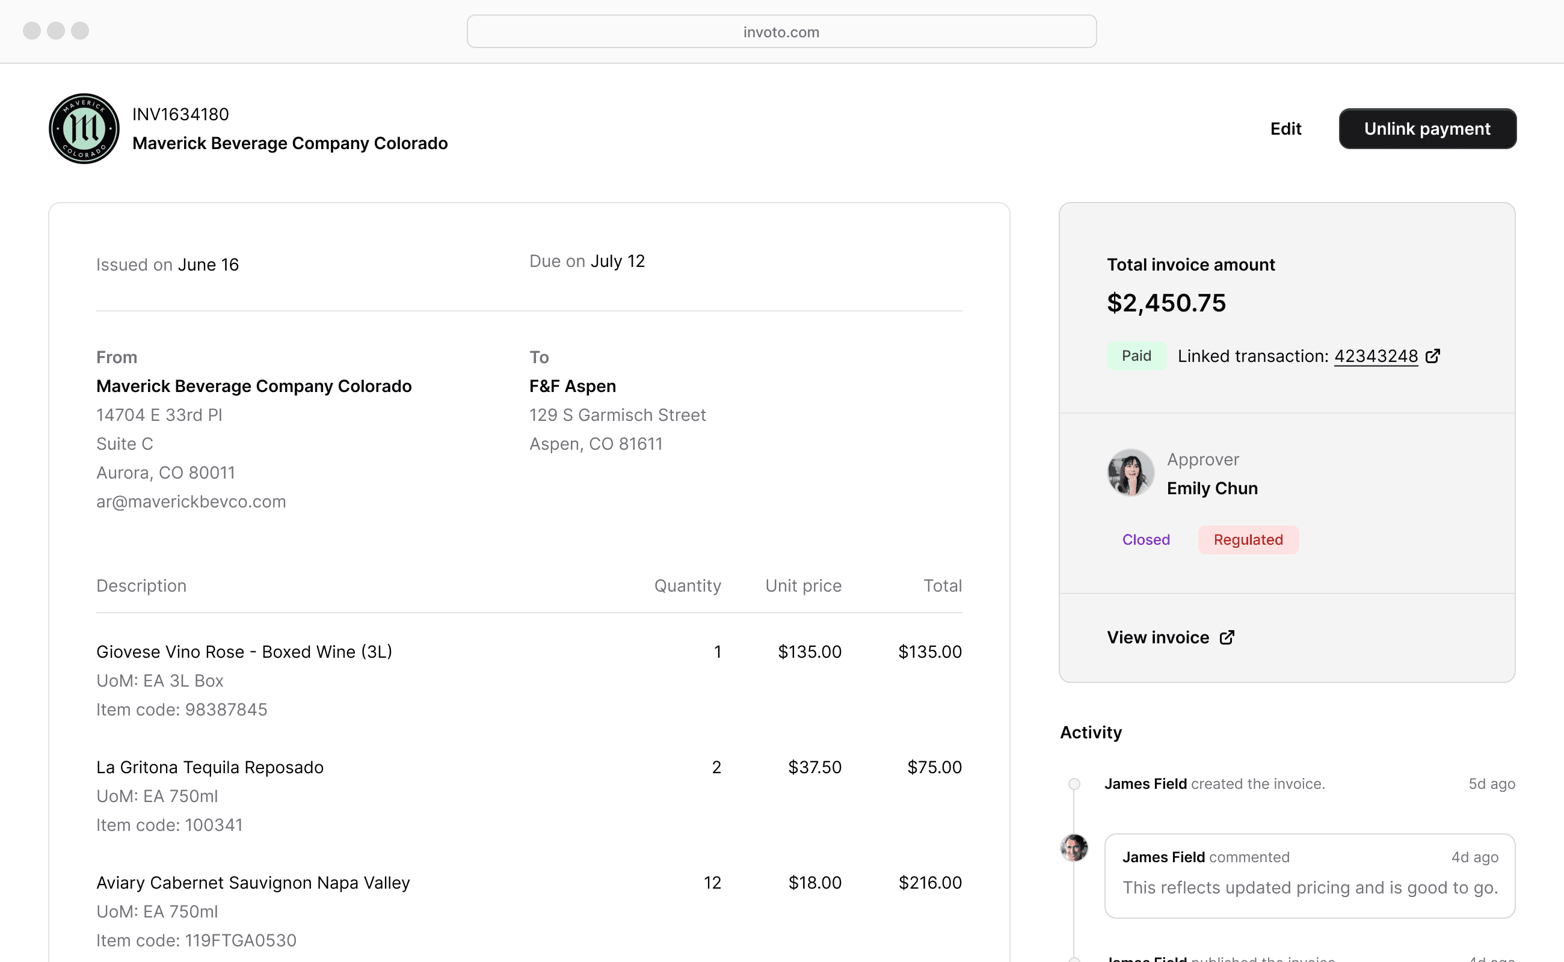
Task: Click the View invoice link
Action: (1158, 637)
